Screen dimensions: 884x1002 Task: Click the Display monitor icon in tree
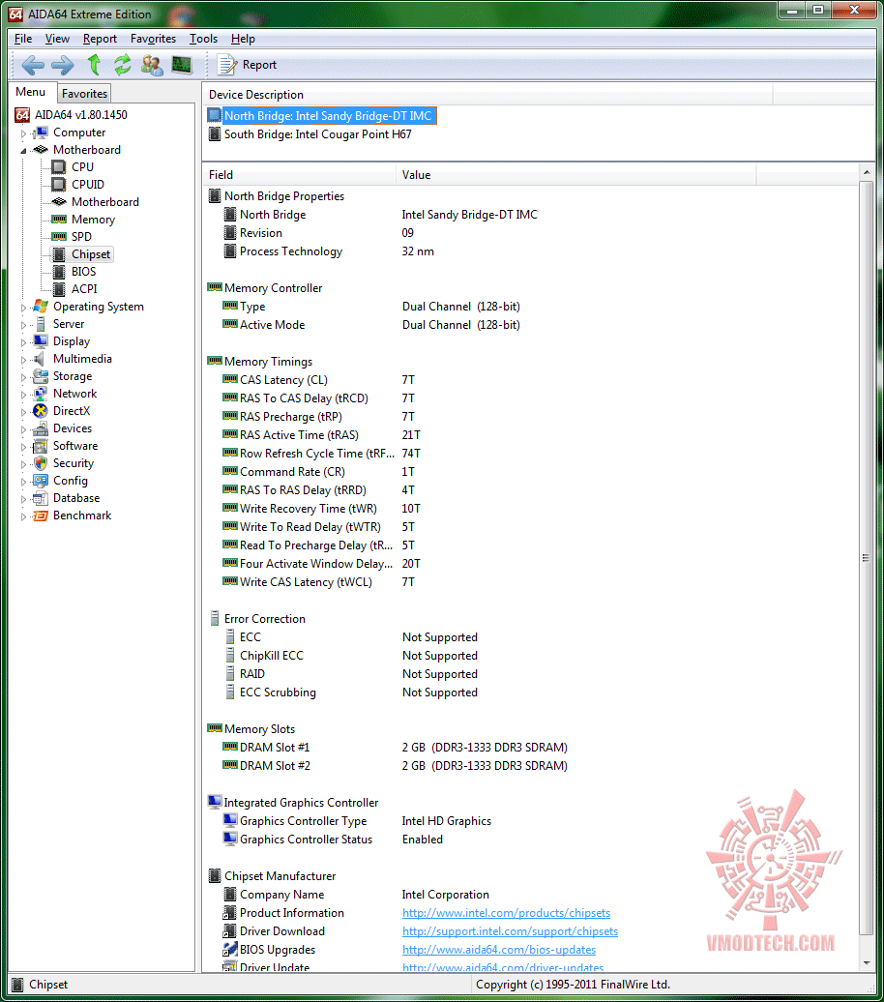(x=41, y=341)
